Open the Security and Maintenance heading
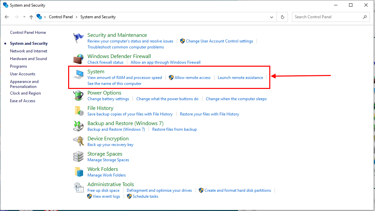375x211 pixels. click(117, 35)
